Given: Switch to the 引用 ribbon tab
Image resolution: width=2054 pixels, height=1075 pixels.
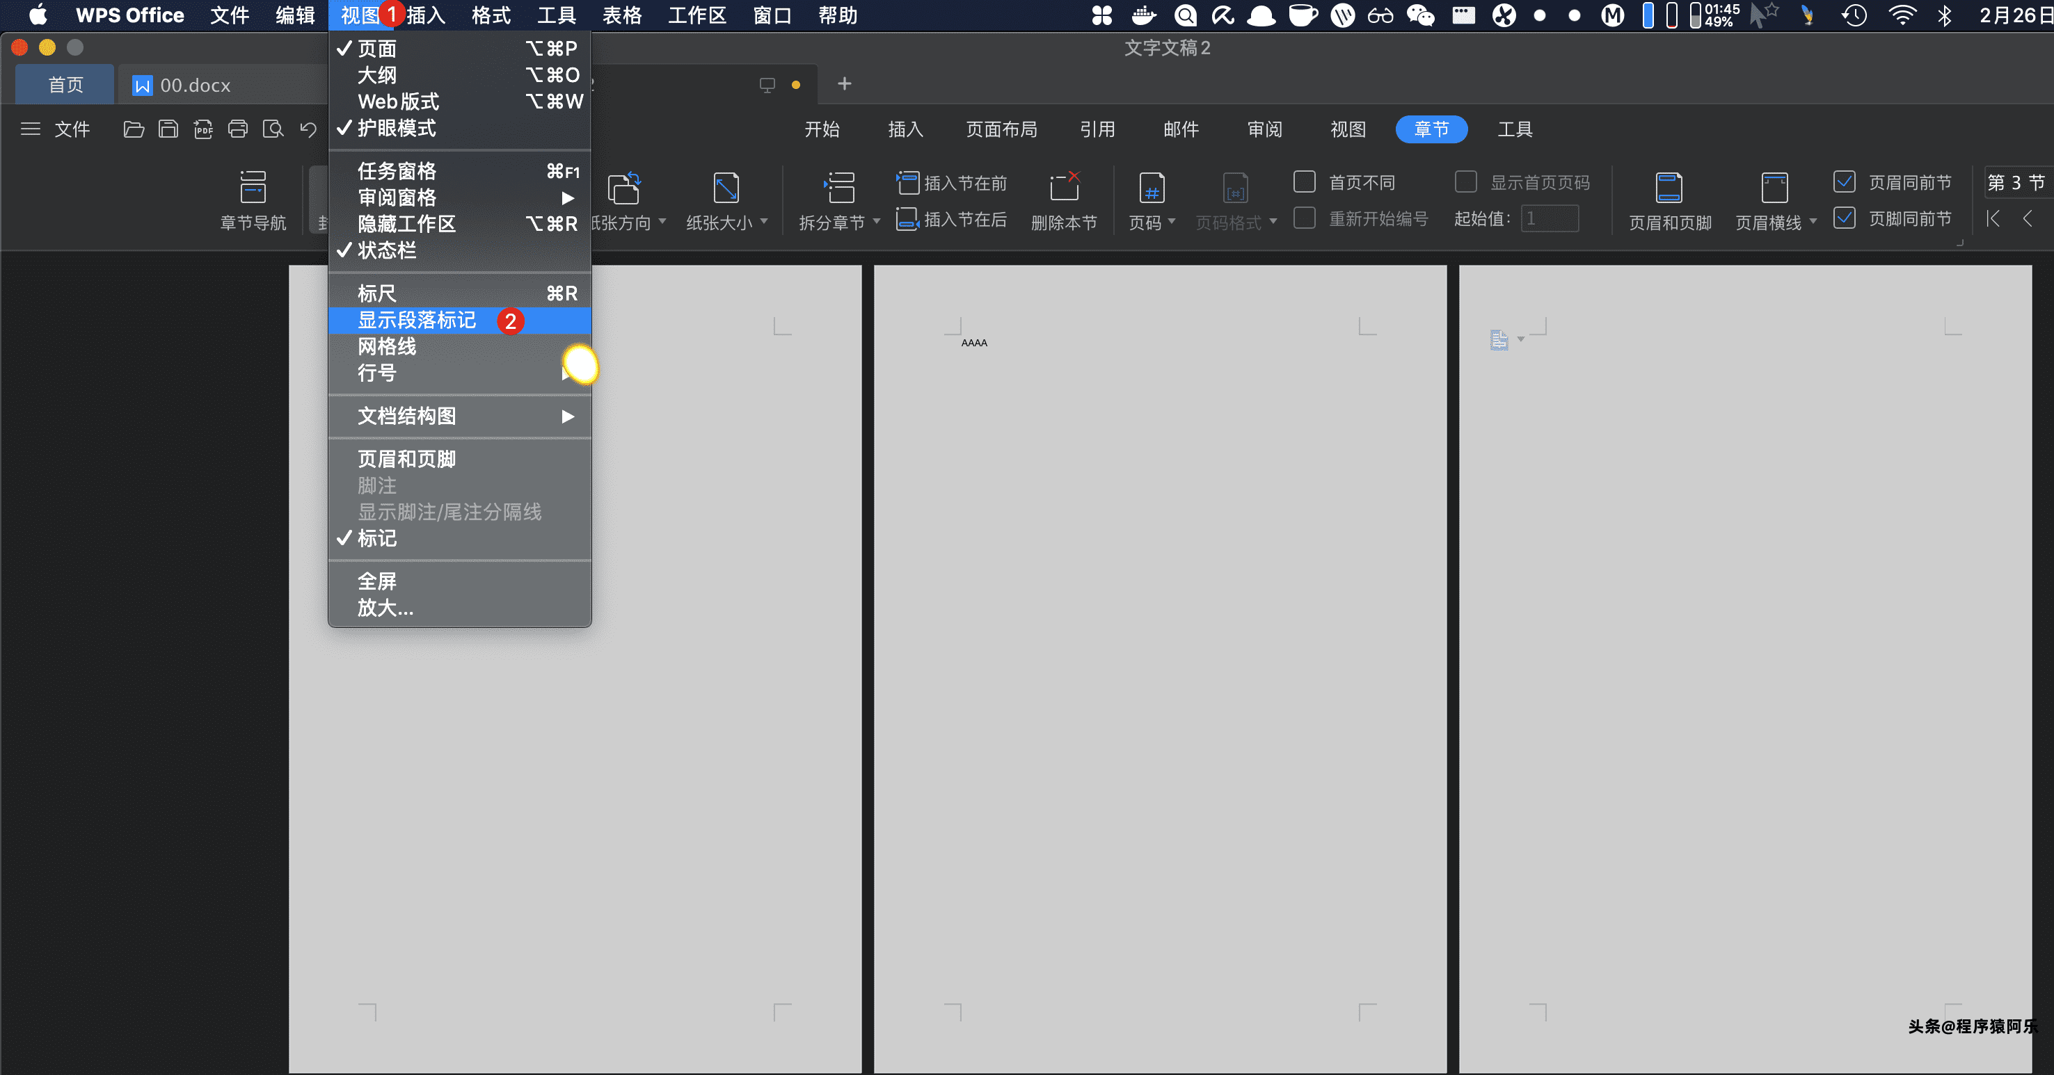Looking at the screenshot, I should [x=1097, y=129].
